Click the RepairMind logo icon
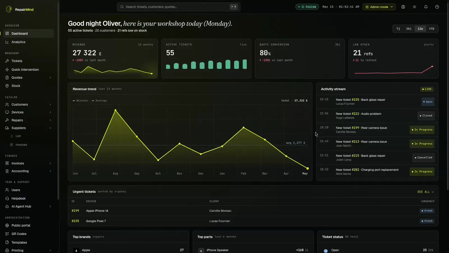Image resolution: width=449 pixels, height=253 pixels. pos(9,9)
